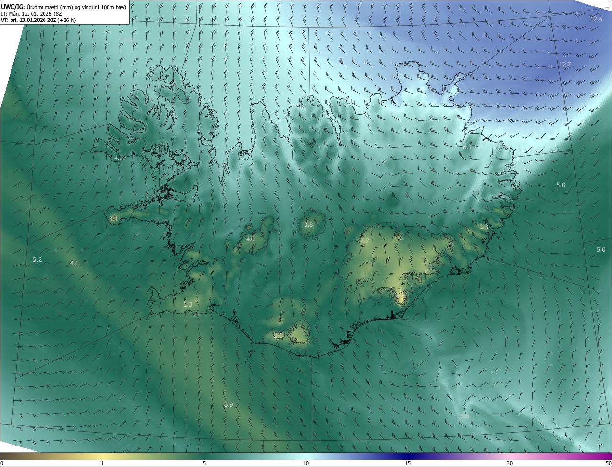Click the 15 tick on the color scale
This screenshot has height=467, width=612.
coord(408,463)
